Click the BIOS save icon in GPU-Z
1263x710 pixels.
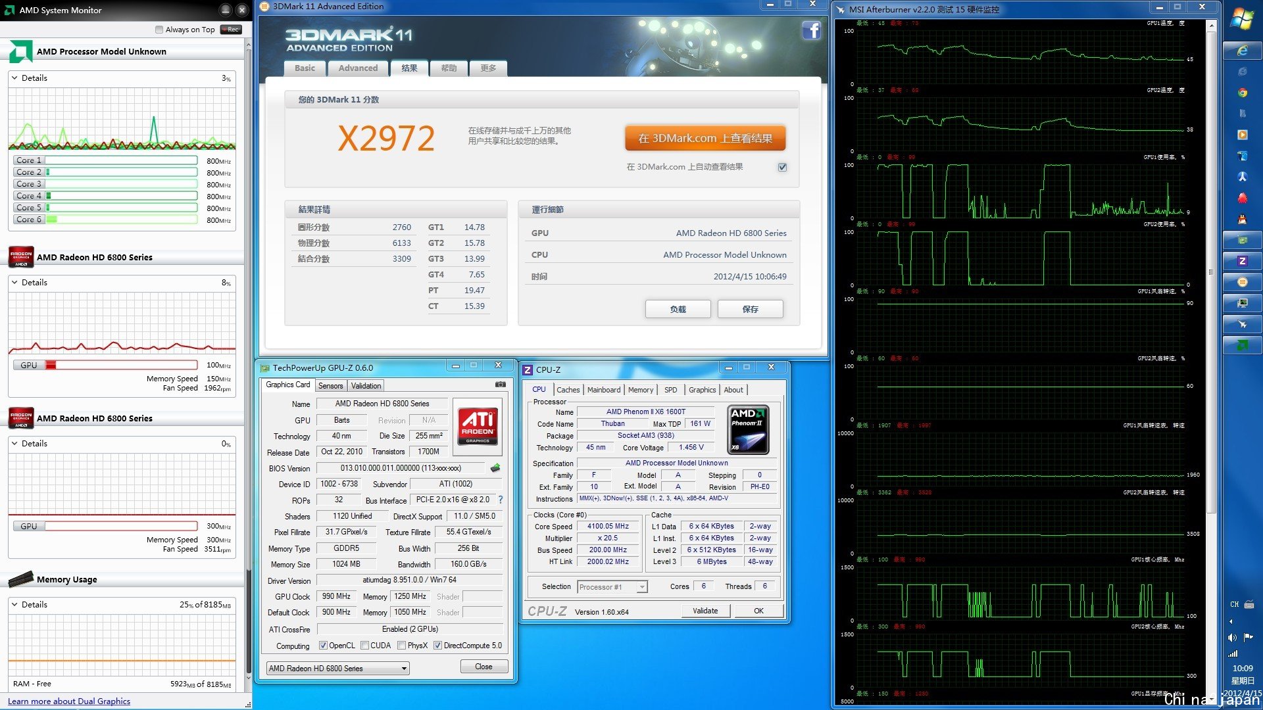click(x=495, y=468)
